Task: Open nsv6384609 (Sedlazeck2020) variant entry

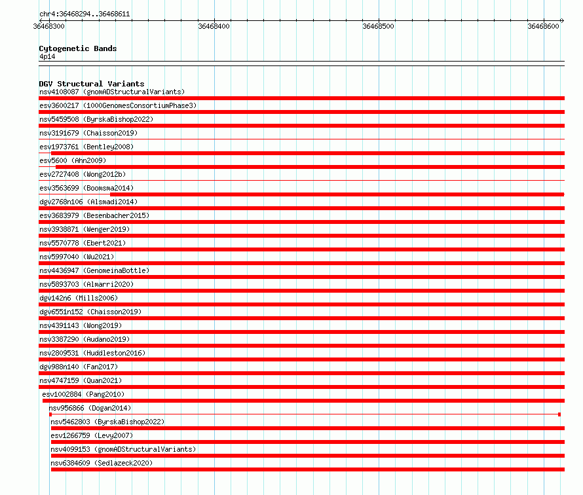Action: [102, 463]
